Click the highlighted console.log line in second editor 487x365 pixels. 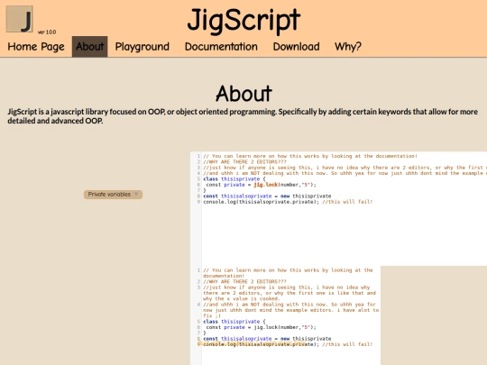coord(288,344)
